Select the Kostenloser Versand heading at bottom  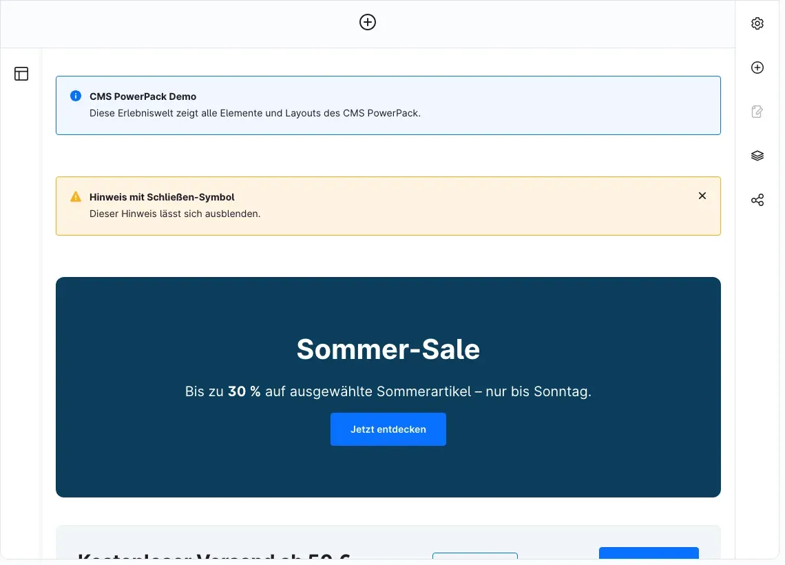click(x=213, y=556)
